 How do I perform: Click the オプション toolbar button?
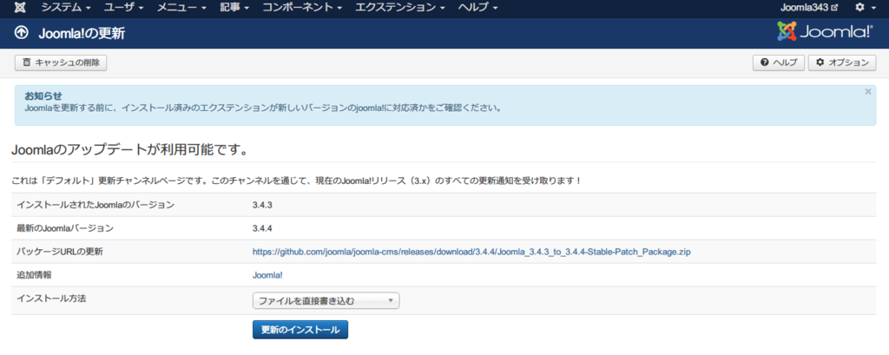click(842, 63)
